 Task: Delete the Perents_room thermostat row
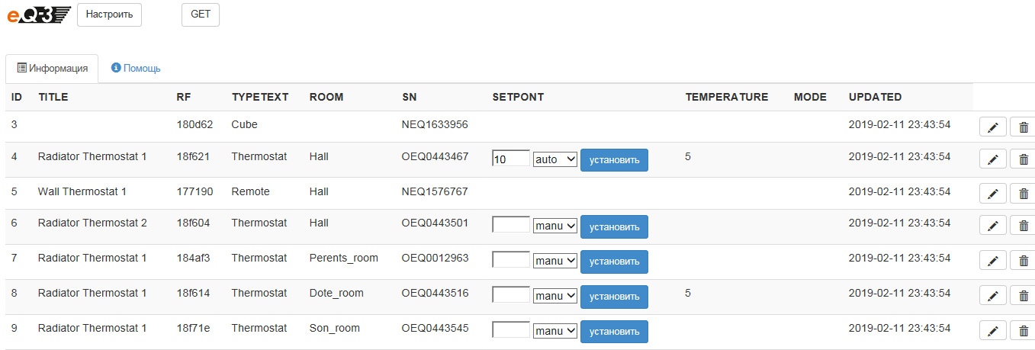tap(1024, 261)
